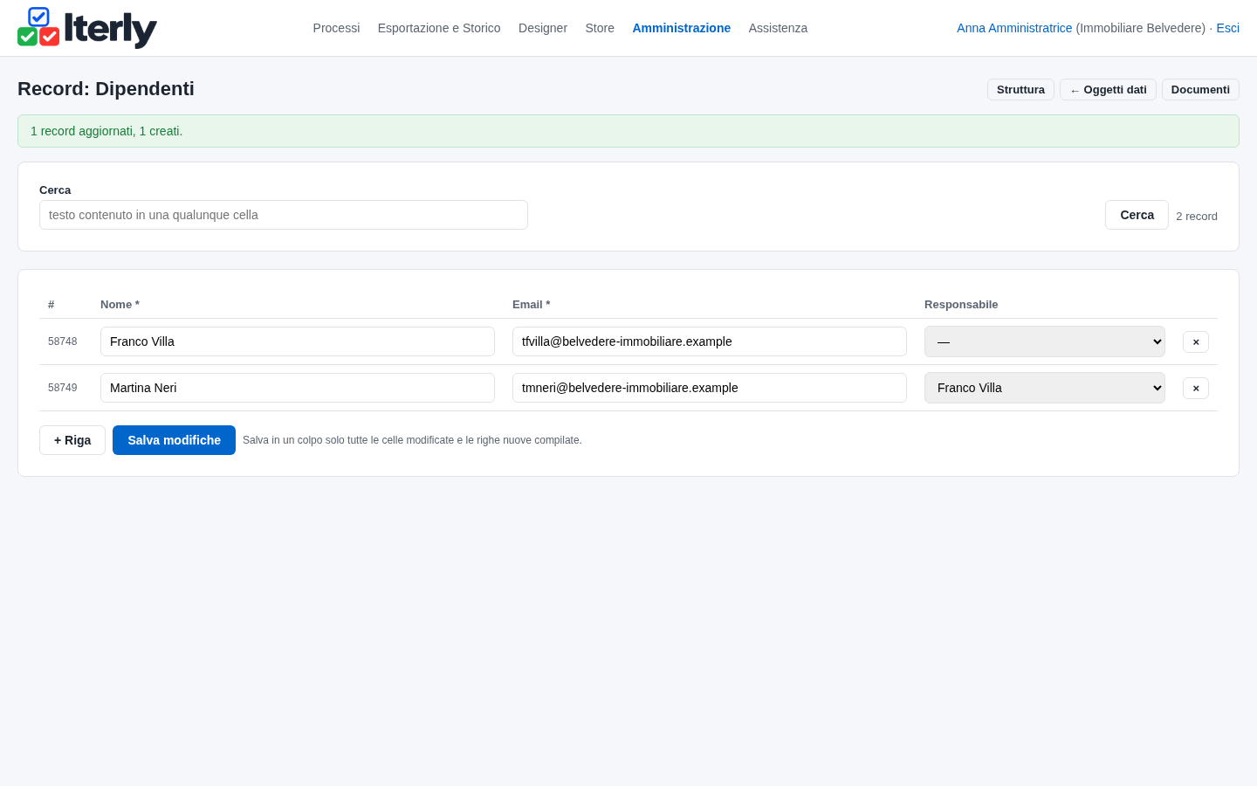Go back to Oggetti dati
Image resolution: width=1257 pixels, height=786 pixels.
[x=1108, y=90]
